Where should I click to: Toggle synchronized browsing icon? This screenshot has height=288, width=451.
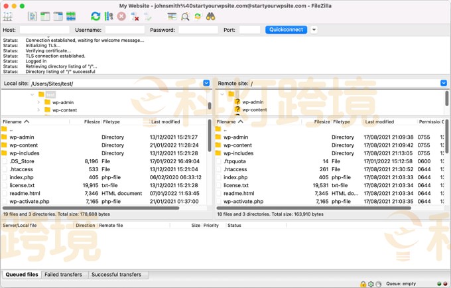(198, 17)
